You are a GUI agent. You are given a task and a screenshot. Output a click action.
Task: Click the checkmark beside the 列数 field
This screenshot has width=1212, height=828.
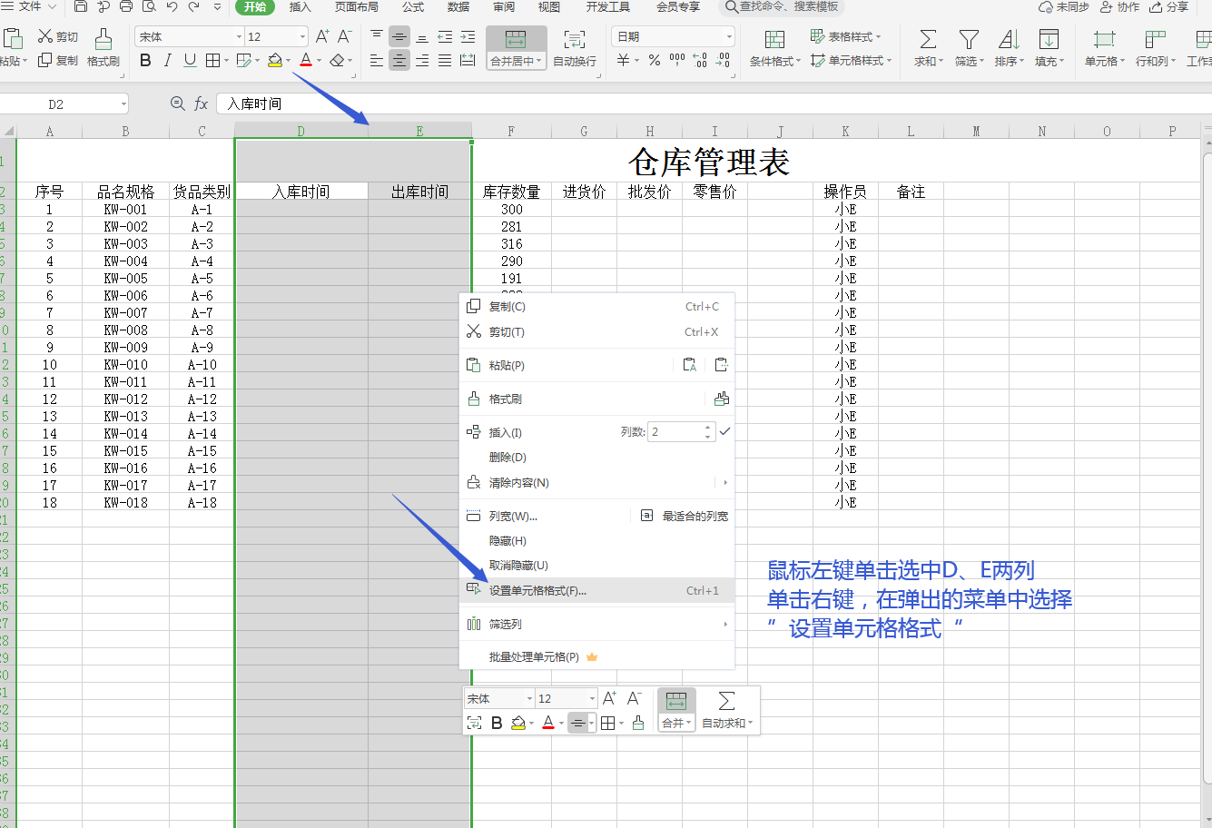(724, 432)
